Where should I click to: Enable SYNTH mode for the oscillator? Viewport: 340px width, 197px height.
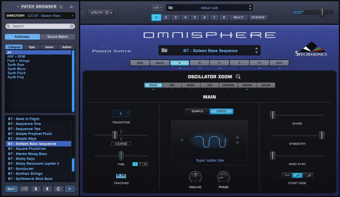[221, 111]
